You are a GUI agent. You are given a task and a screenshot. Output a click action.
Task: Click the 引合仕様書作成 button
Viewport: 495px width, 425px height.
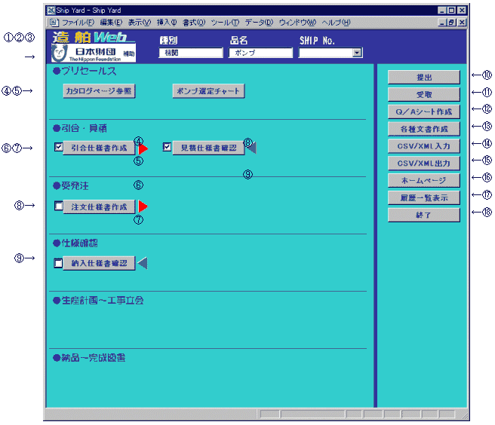(x=99, y=148)
